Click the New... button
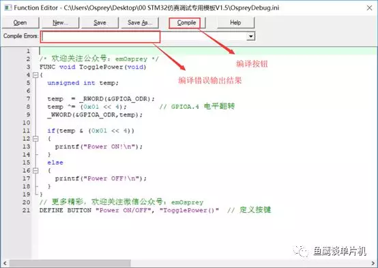378x268 pixels. pos(60,22)
